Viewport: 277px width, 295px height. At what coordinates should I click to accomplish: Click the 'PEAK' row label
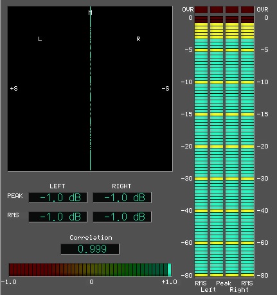pos(15,196)
